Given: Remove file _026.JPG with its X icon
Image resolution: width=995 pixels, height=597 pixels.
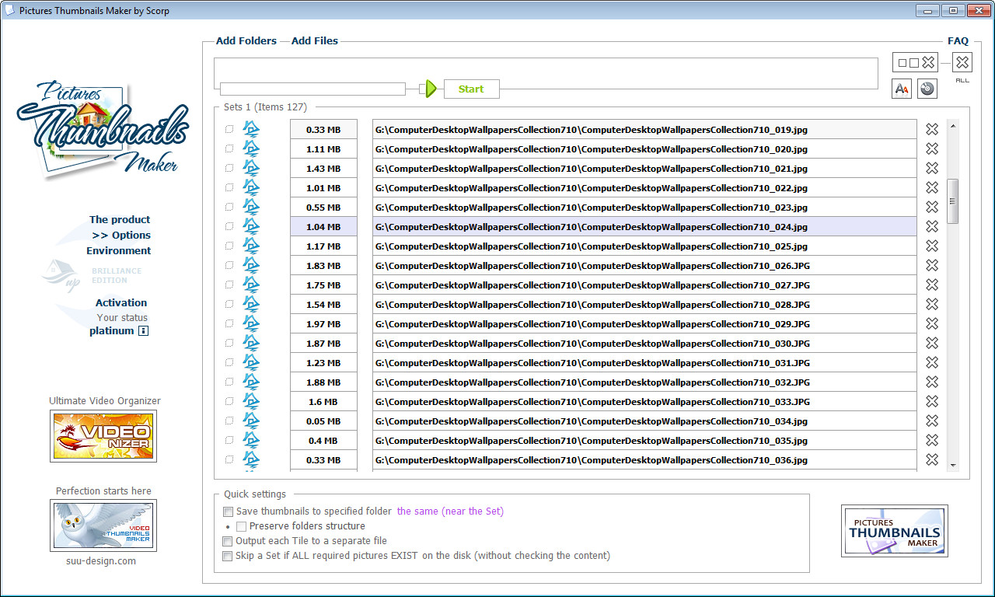Looking at the screenshot, I should click(x=932, y=265).
